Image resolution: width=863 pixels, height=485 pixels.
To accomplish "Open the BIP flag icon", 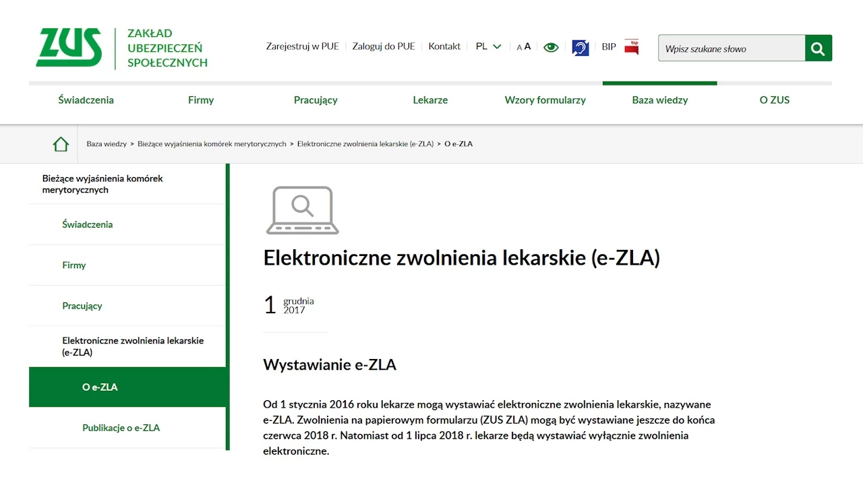I will click(631, 46).
